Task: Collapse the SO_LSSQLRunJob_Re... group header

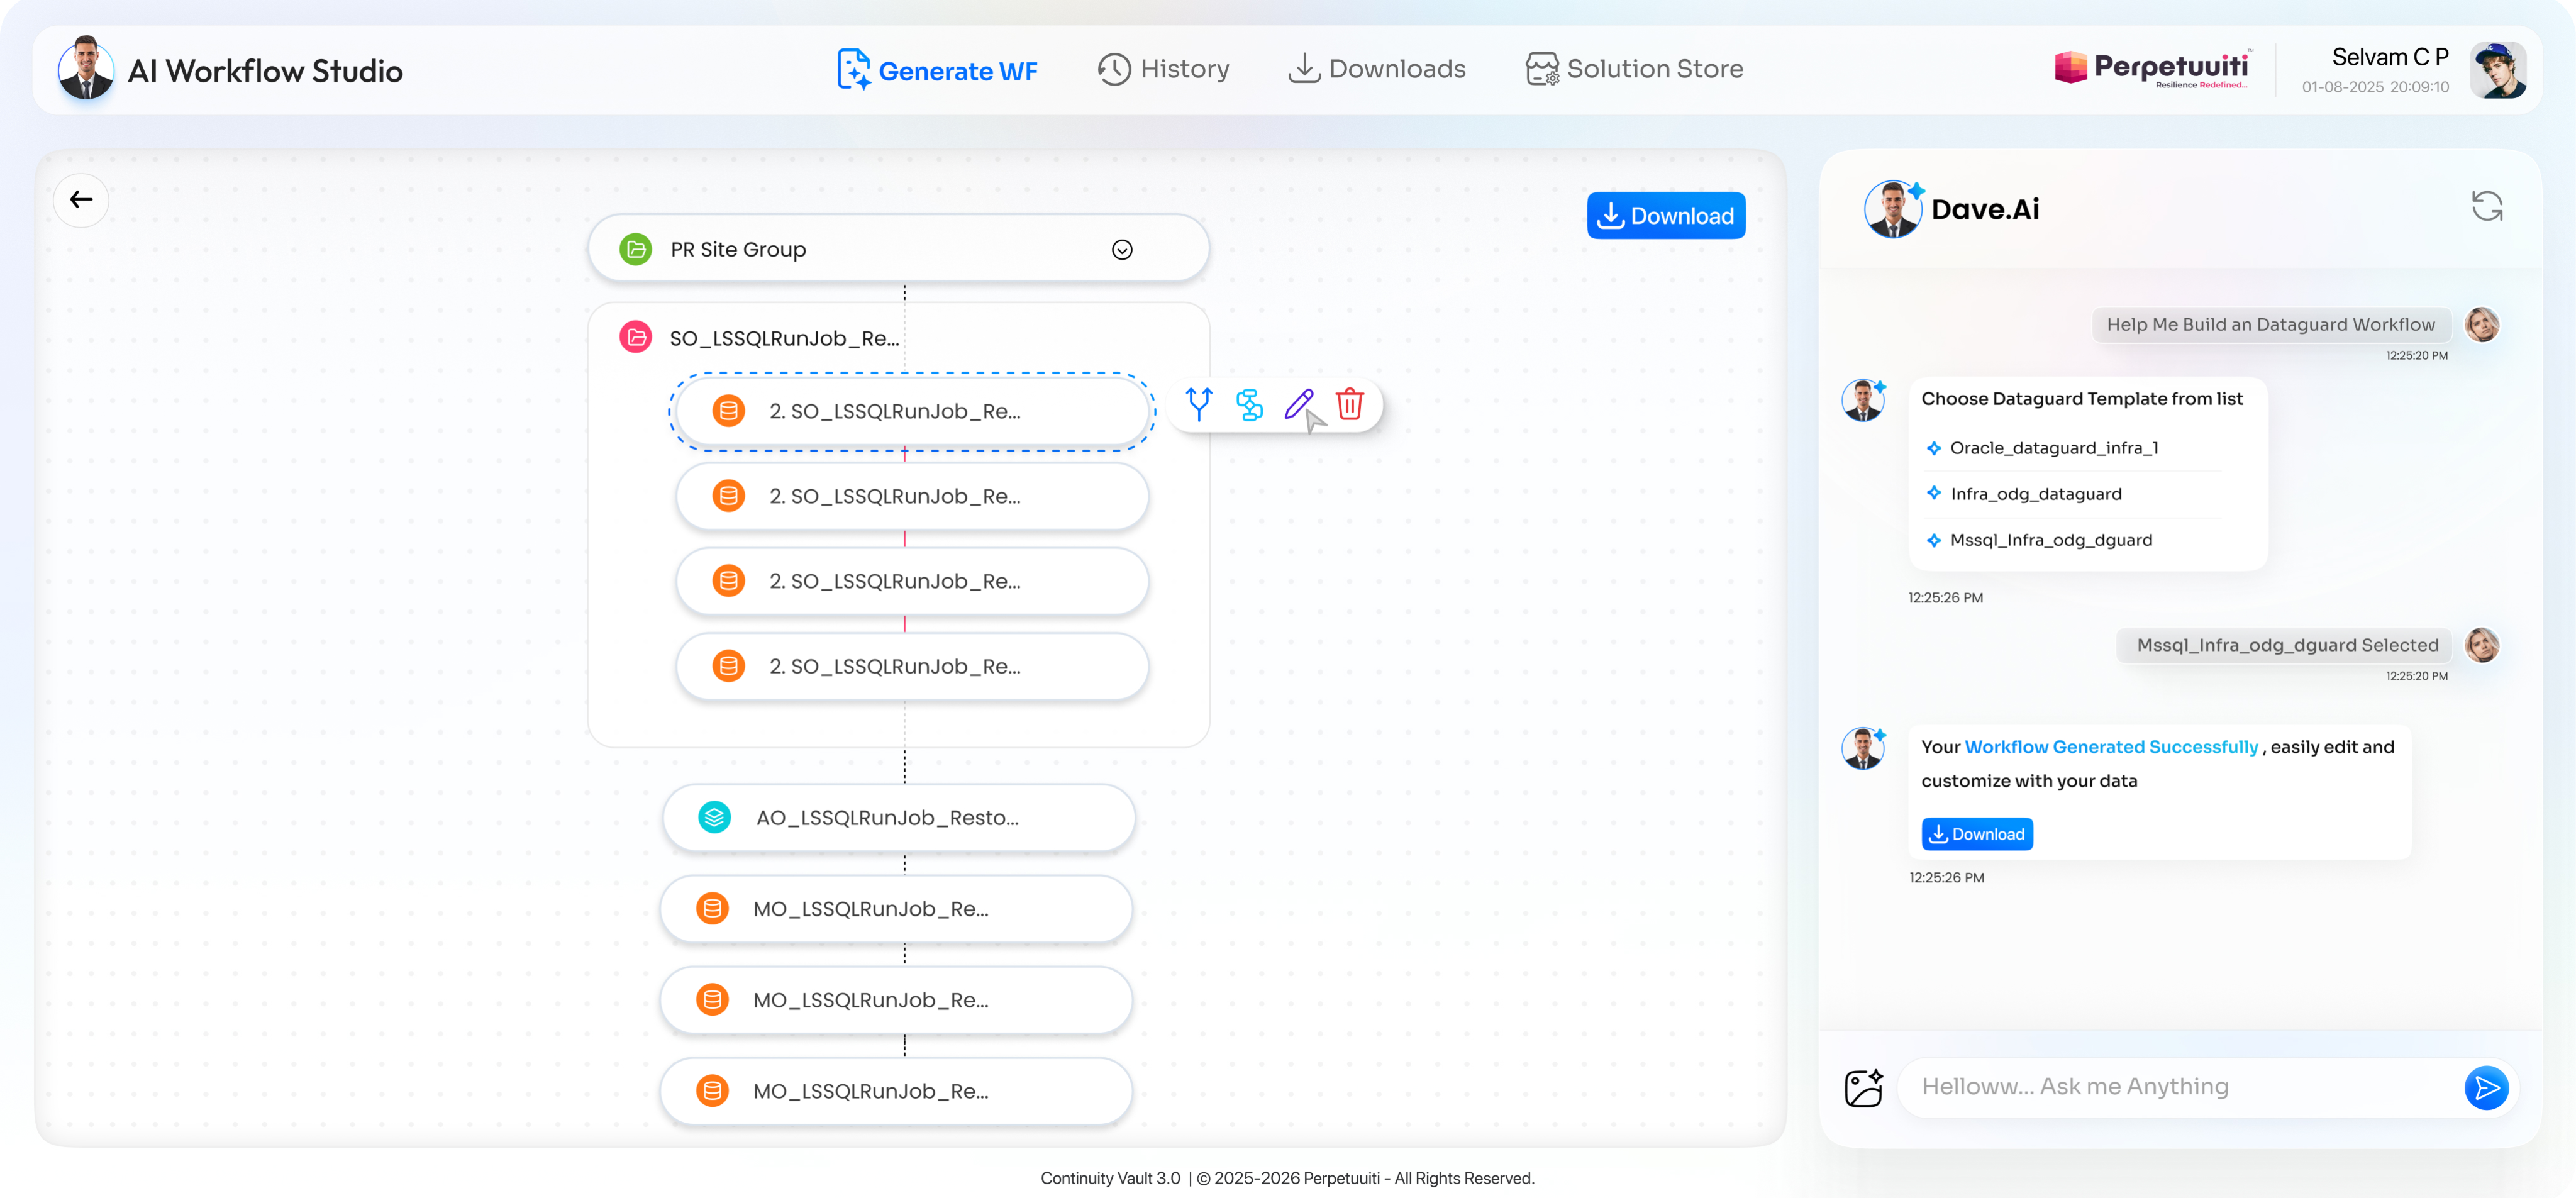Action: 783,338
